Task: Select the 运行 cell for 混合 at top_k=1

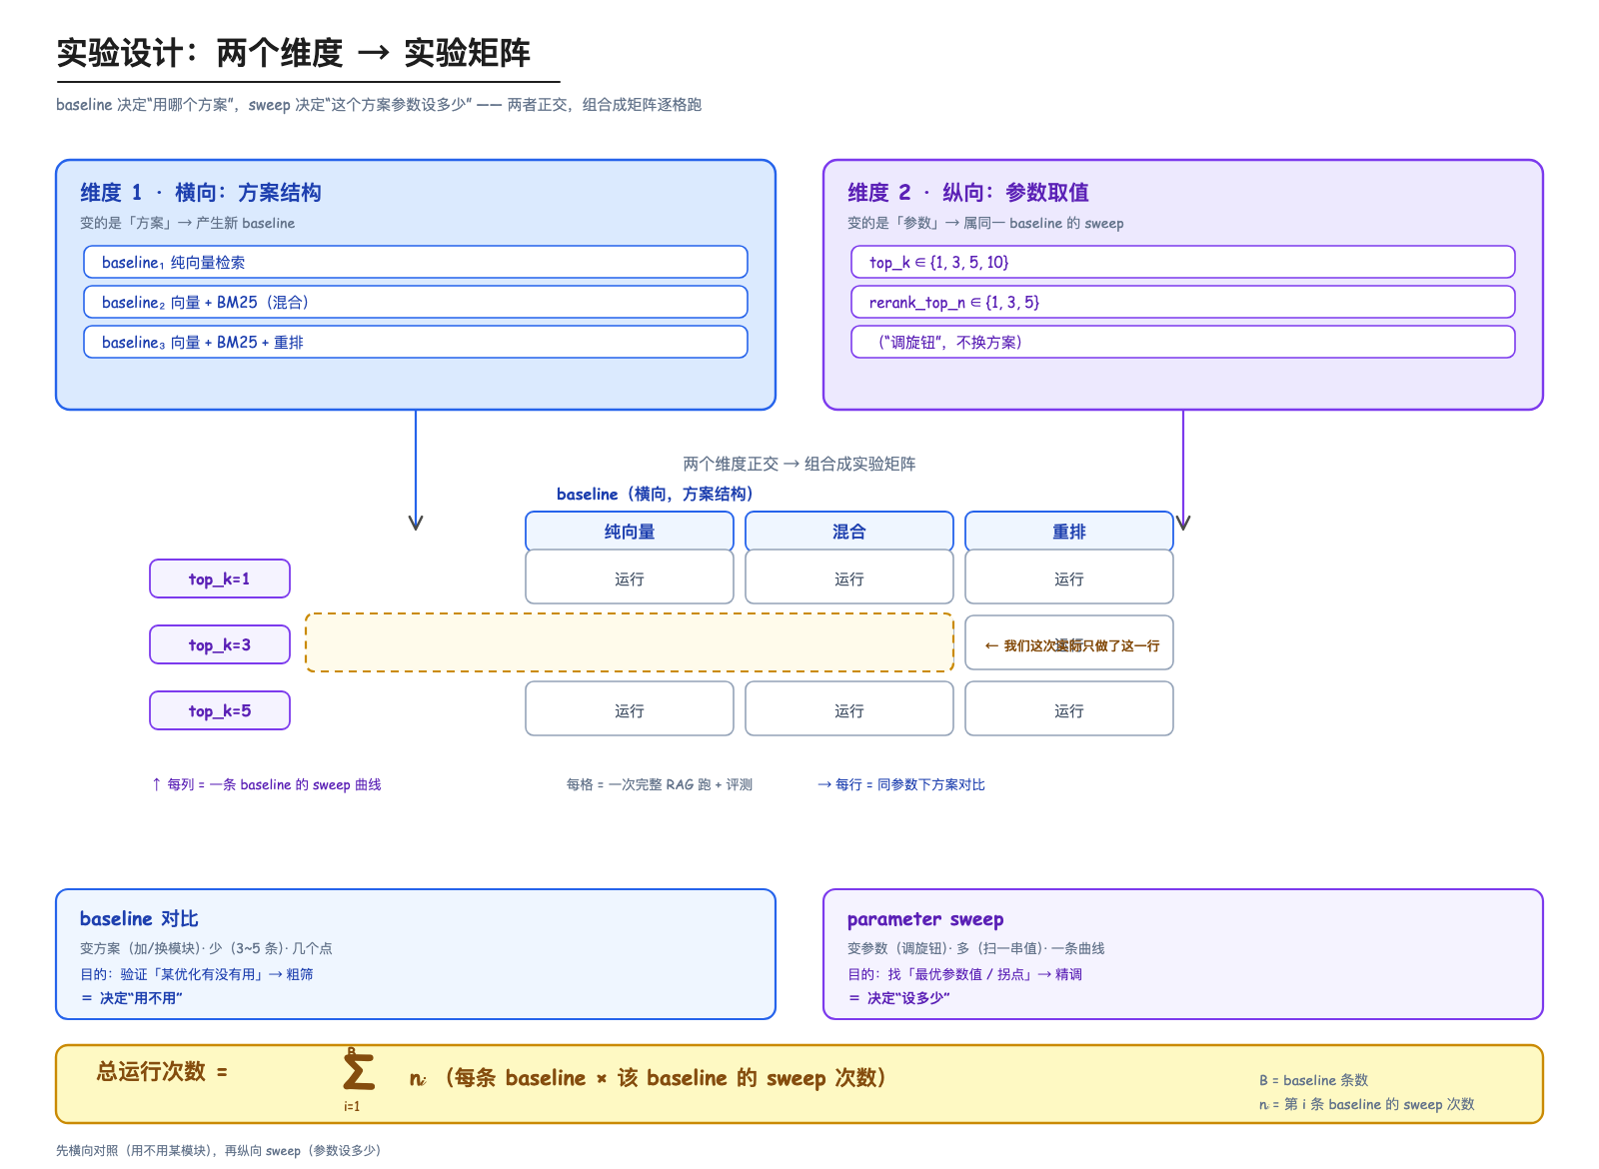Action: [849, 577]
